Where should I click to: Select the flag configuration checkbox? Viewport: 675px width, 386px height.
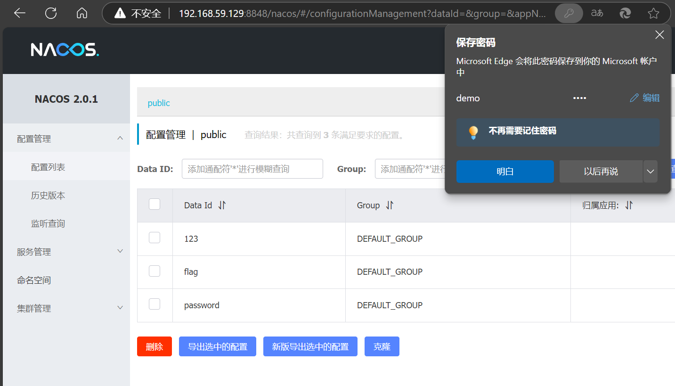coord(155,271)
